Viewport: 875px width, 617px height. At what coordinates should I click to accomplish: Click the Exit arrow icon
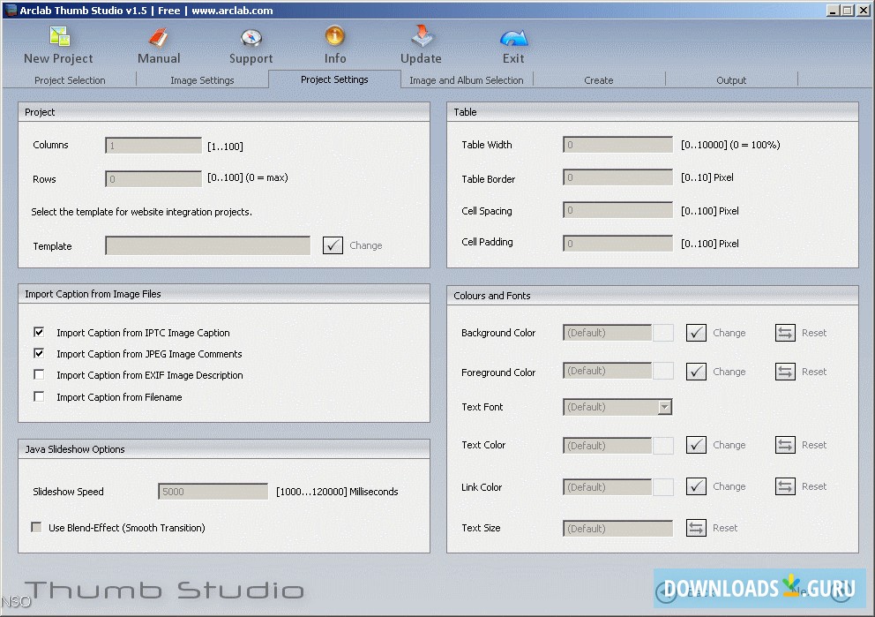pyautogui.click(x=513, y=37)
